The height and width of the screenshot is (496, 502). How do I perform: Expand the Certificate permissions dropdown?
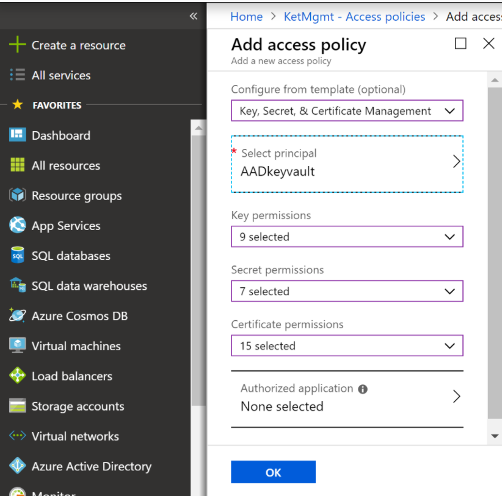coord(347,345)
